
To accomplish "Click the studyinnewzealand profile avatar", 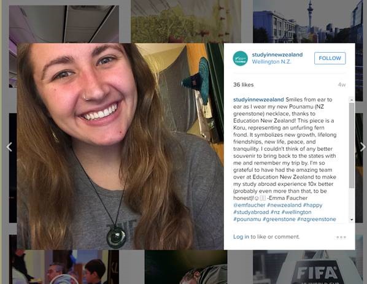I will point(240,58).
